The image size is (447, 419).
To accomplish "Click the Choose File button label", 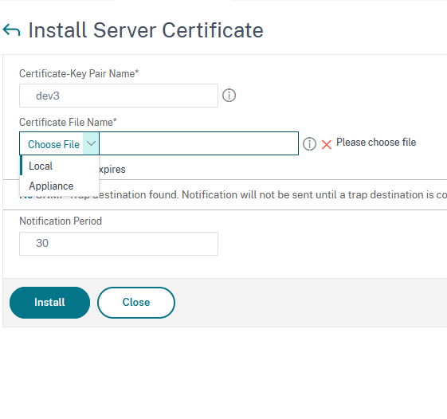I will (53, 144).
